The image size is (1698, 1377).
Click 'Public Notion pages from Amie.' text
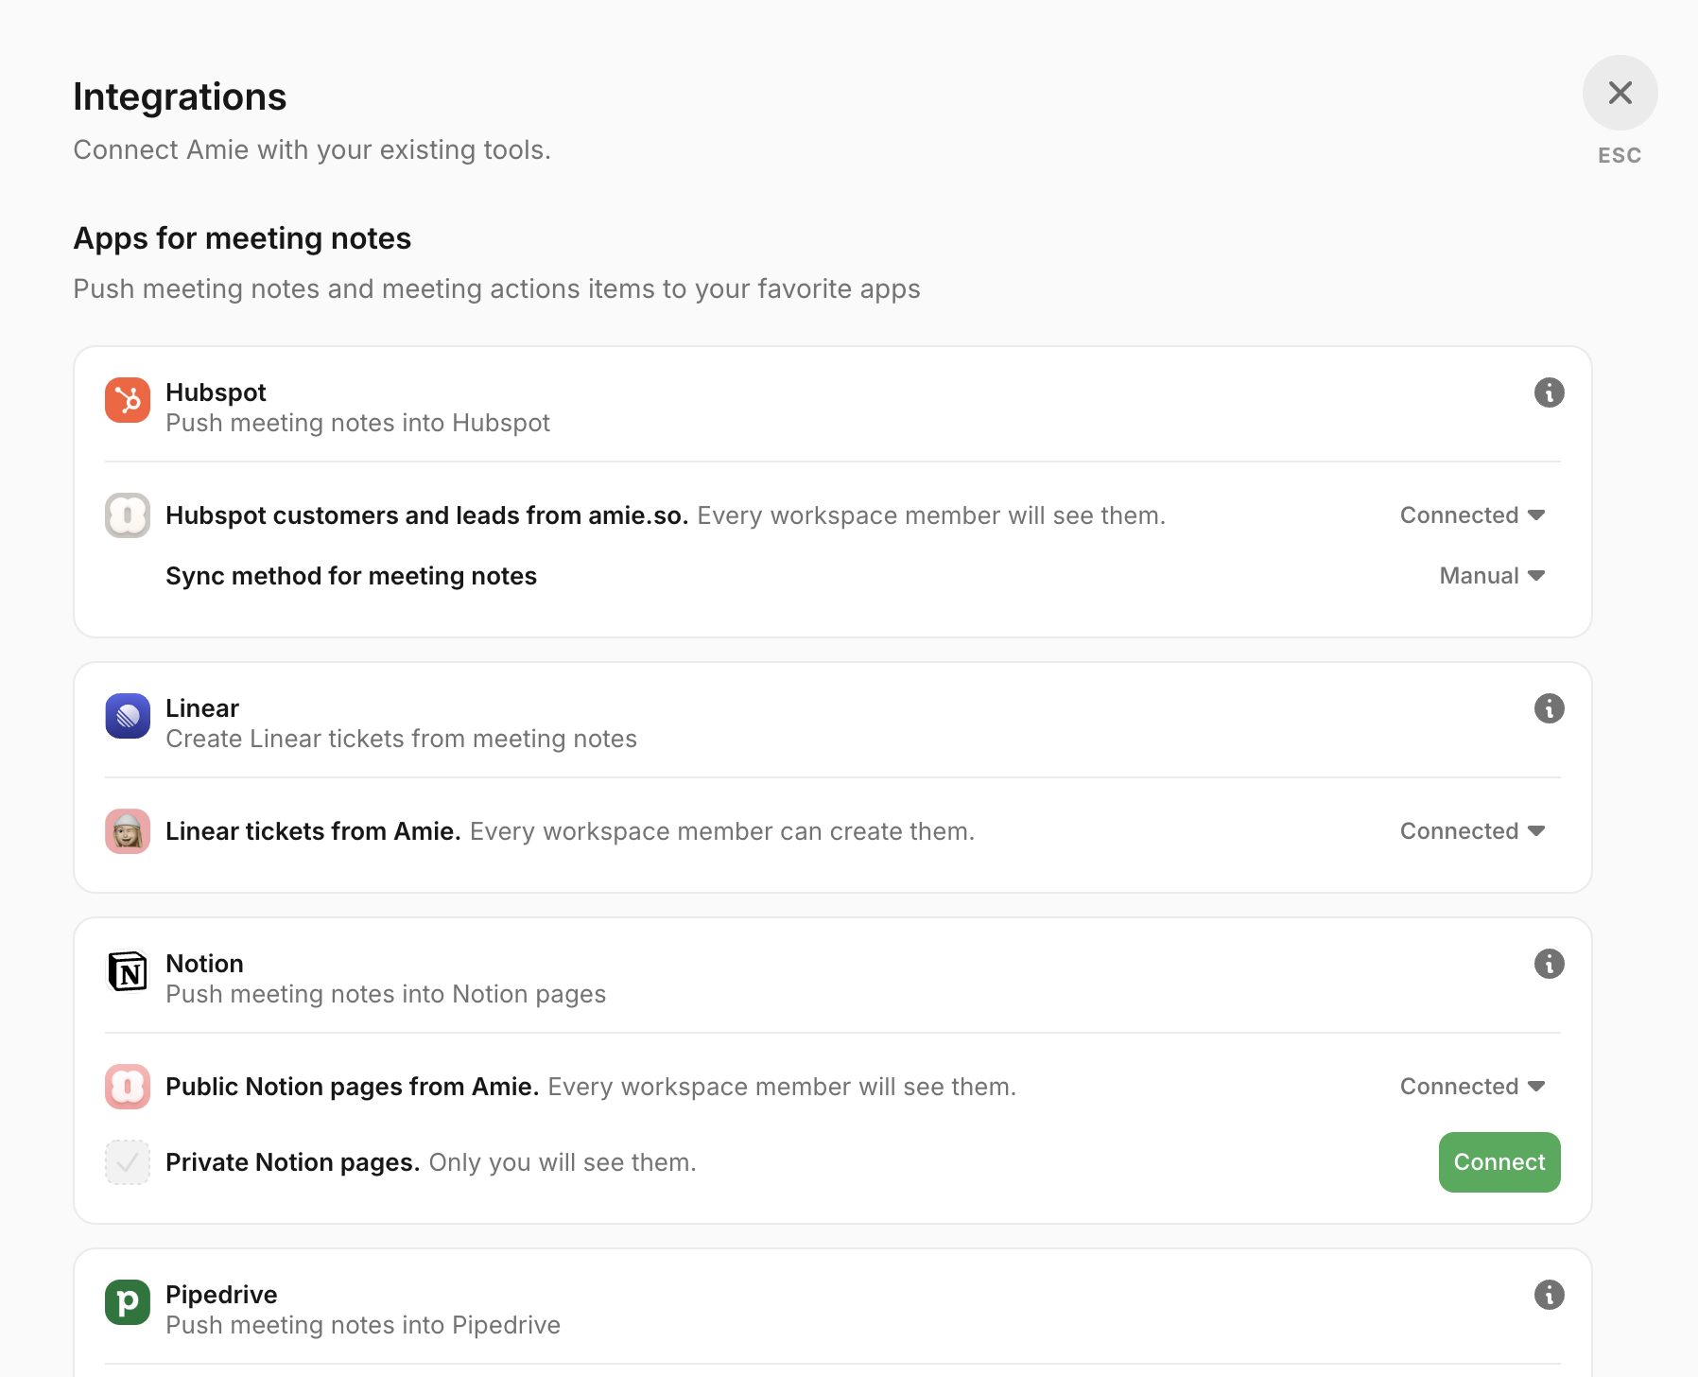352,1087
